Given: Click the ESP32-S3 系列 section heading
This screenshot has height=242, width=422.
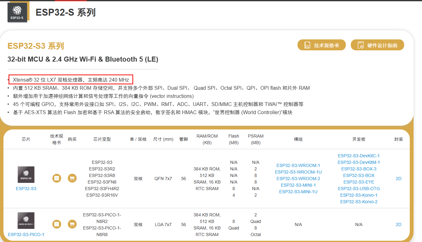Looking at the screenshot, I should [36, 46].
